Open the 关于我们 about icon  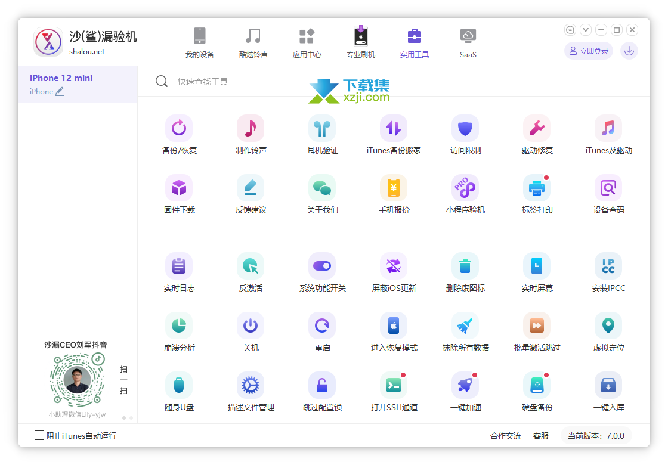pos(322,188)
